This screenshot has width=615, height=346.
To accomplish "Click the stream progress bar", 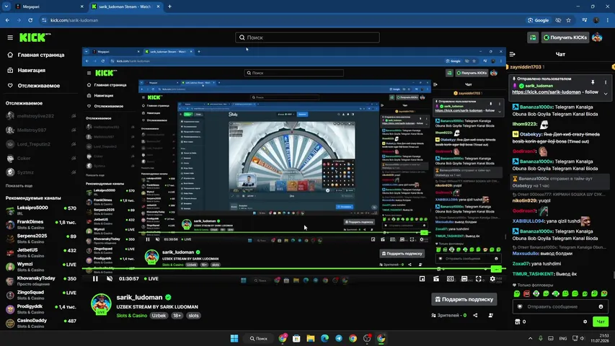I will tap(294, 269).
